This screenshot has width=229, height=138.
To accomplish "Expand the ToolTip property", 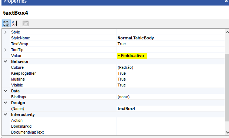I will 6,50.
